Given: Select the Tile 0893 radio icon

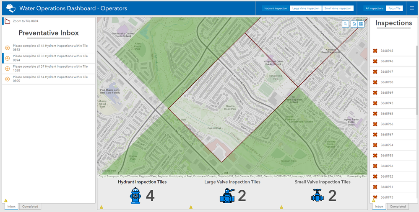Looking at the screenshot, I should pos(8,48).
